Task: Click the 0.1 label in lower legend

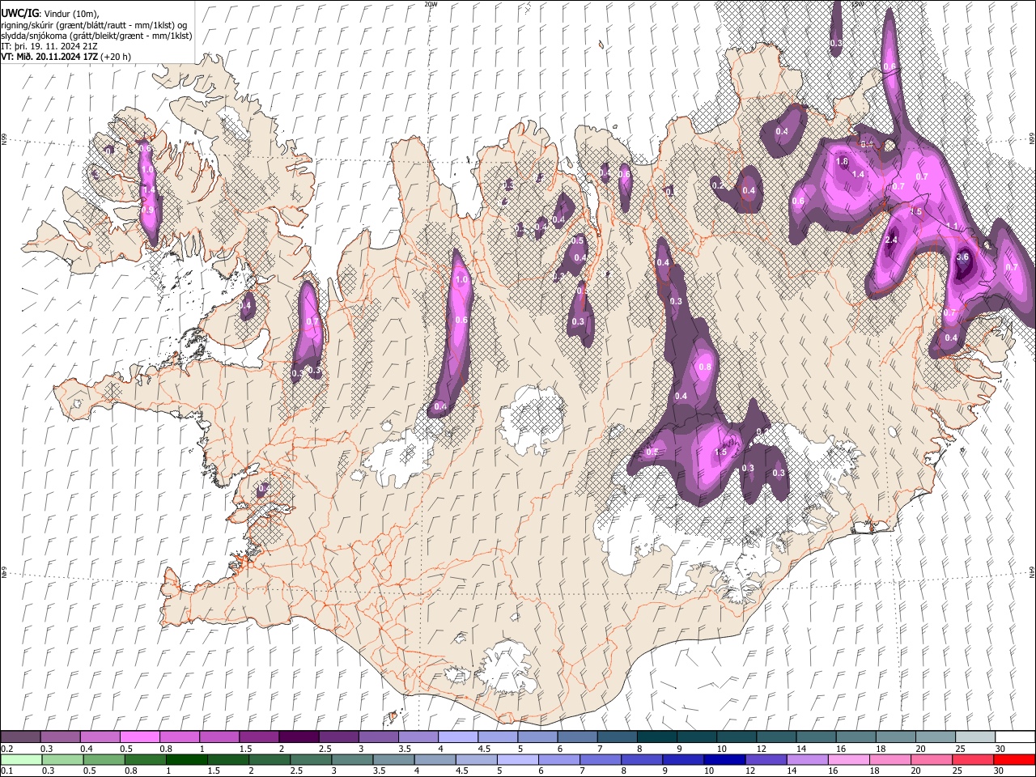Action: (x=6, y=771)
